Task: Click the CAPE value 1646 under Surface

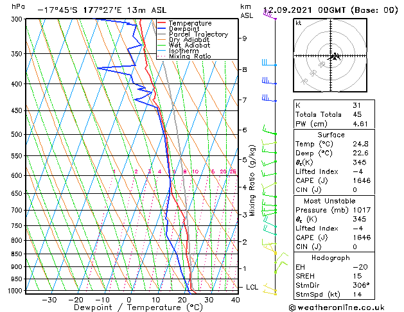Action: pyautogui.click(x=361, y=180)
